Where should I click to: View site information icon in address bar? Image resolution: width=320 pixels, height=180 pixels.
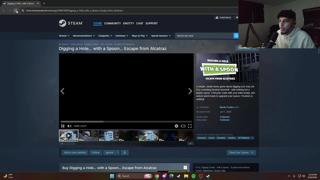coord(22,10)
